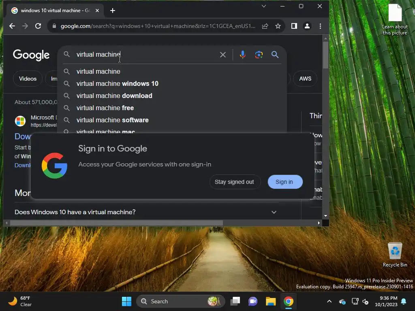Open a new browser tab
415x311 pixels.
point(113,11)
